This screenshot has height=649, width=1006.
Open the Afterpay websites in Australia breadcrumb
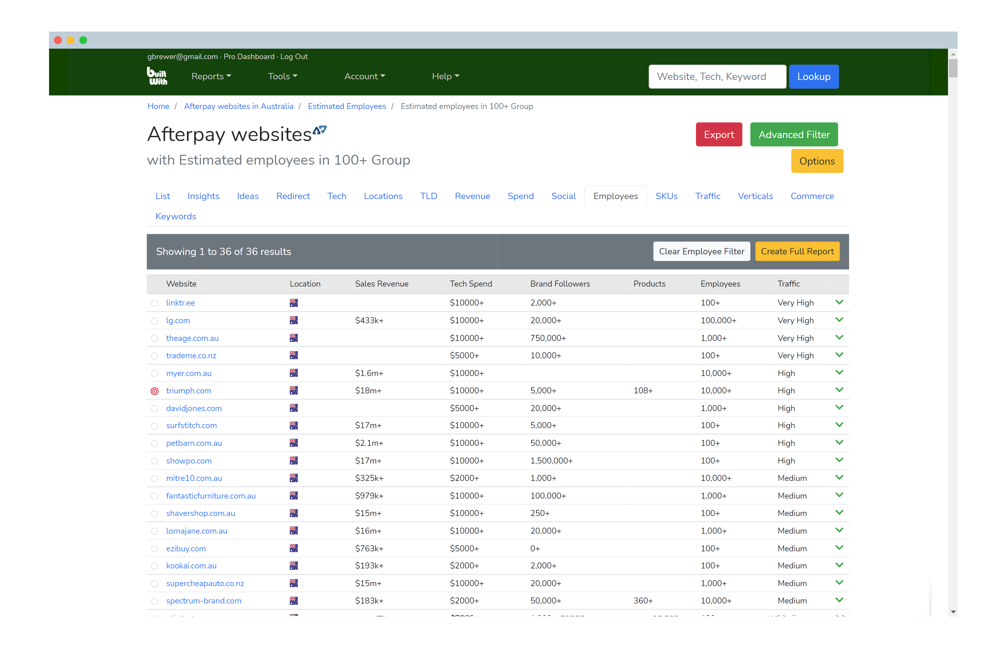click(x=238, y=106)
